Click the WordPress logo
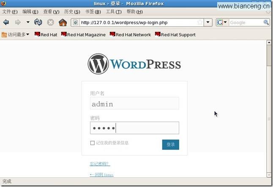This screenshot has height=187, width=273. tap(134, 64)
